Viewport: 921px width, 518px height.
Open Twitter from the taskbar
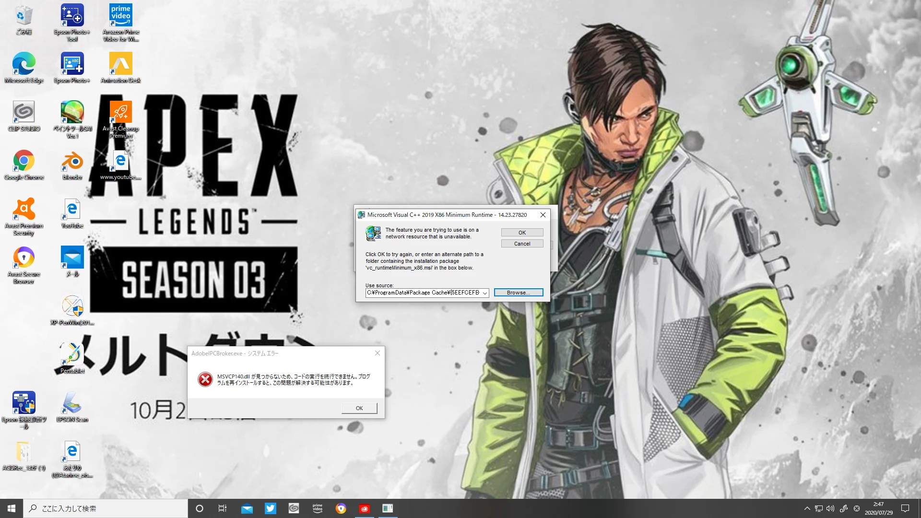pos(270,508)
